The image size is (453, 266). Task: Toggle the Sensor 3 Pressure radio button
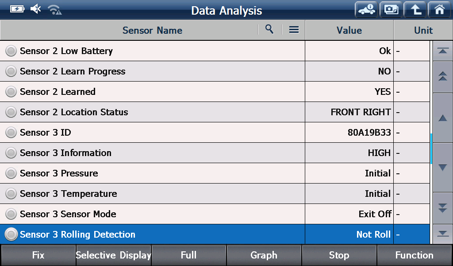click(x=11, y=173)
